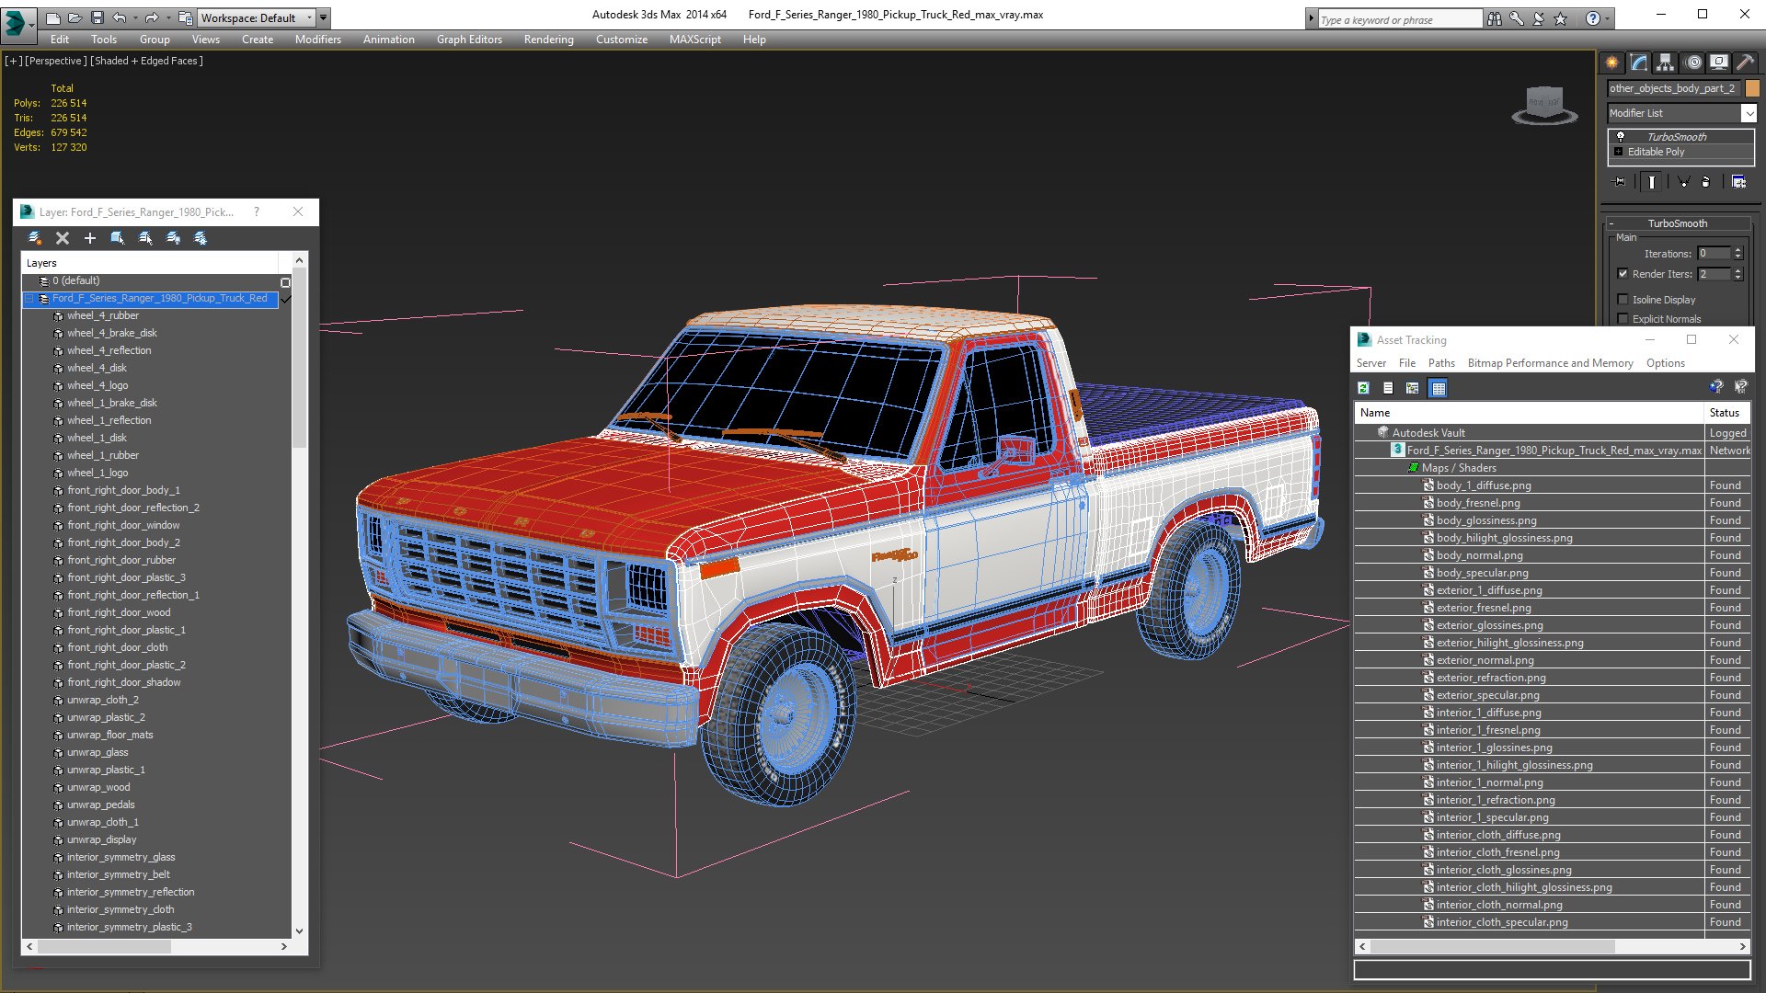Open the Hierarchy command panel tab

[x=1666, y=63]
